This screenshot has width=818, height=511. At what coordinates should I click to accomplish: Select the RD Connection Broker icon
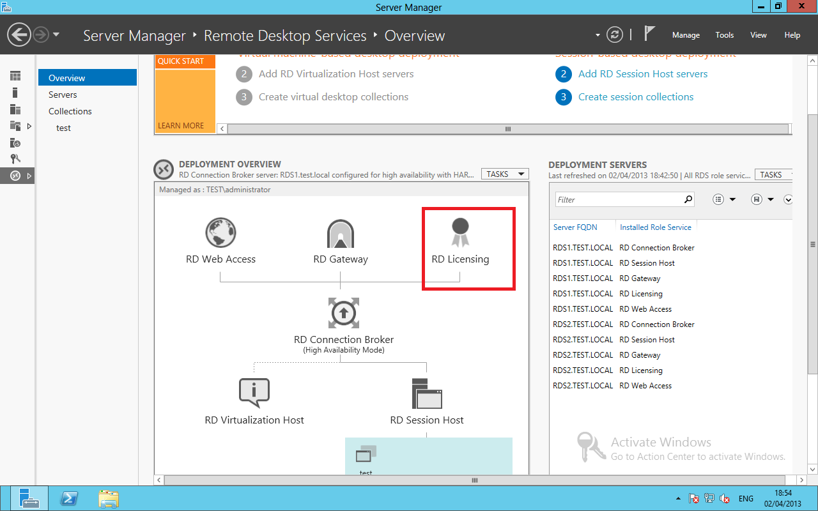tap(344, 313)
